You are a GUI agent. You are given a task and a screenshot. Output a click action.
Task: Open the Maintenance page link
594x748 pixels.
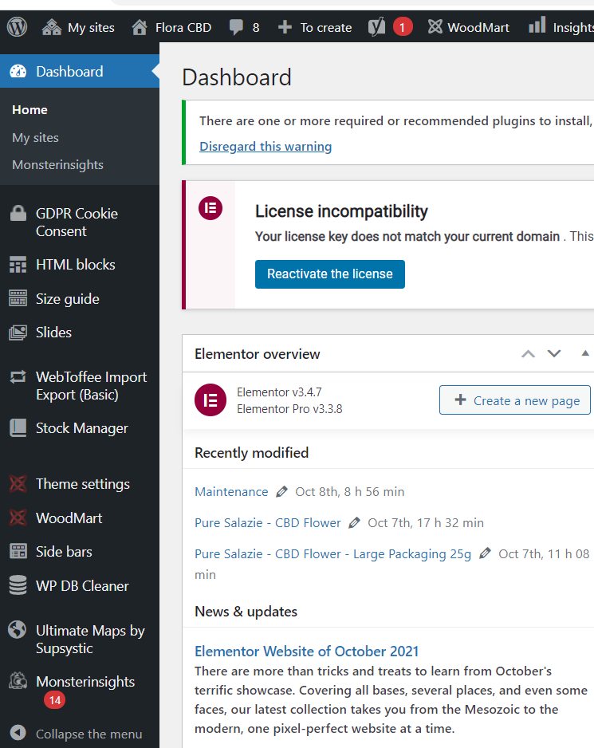tap(231, 491)
